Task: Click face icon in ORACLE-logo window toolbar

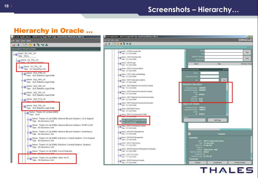Action: click(x=121, y=44)
